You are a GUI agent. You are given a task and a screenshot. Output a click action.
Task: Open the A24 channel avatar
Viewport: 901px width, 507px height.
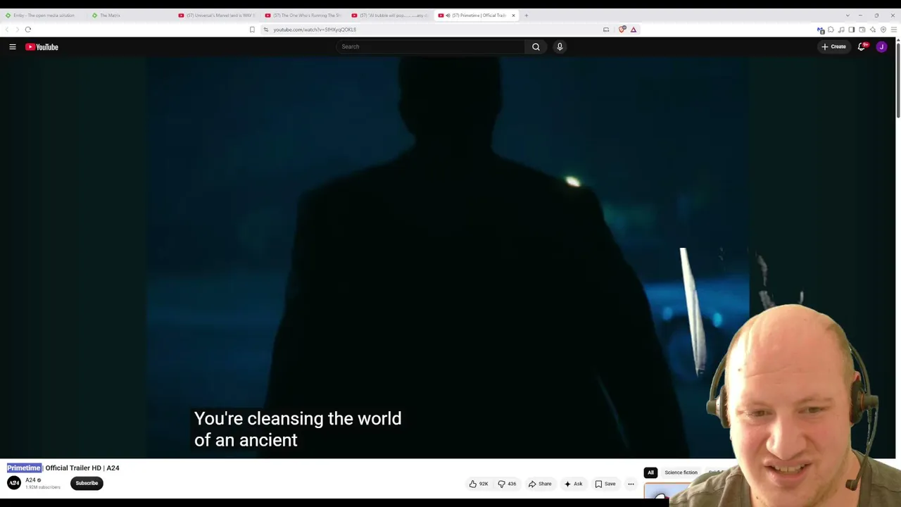14,482
